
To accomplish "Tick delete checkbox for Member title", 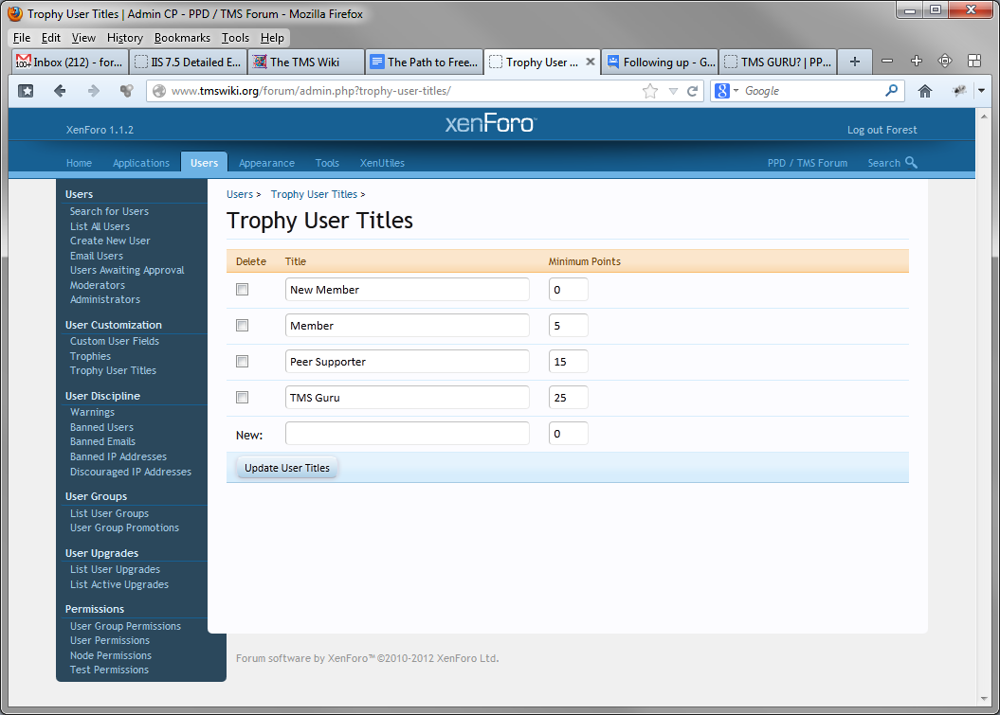I will pyautogui.click(x=243, y=326).
